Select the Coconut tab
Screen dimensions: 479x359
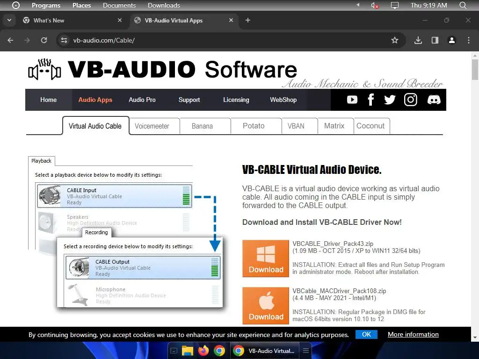(x=371, y=126)
